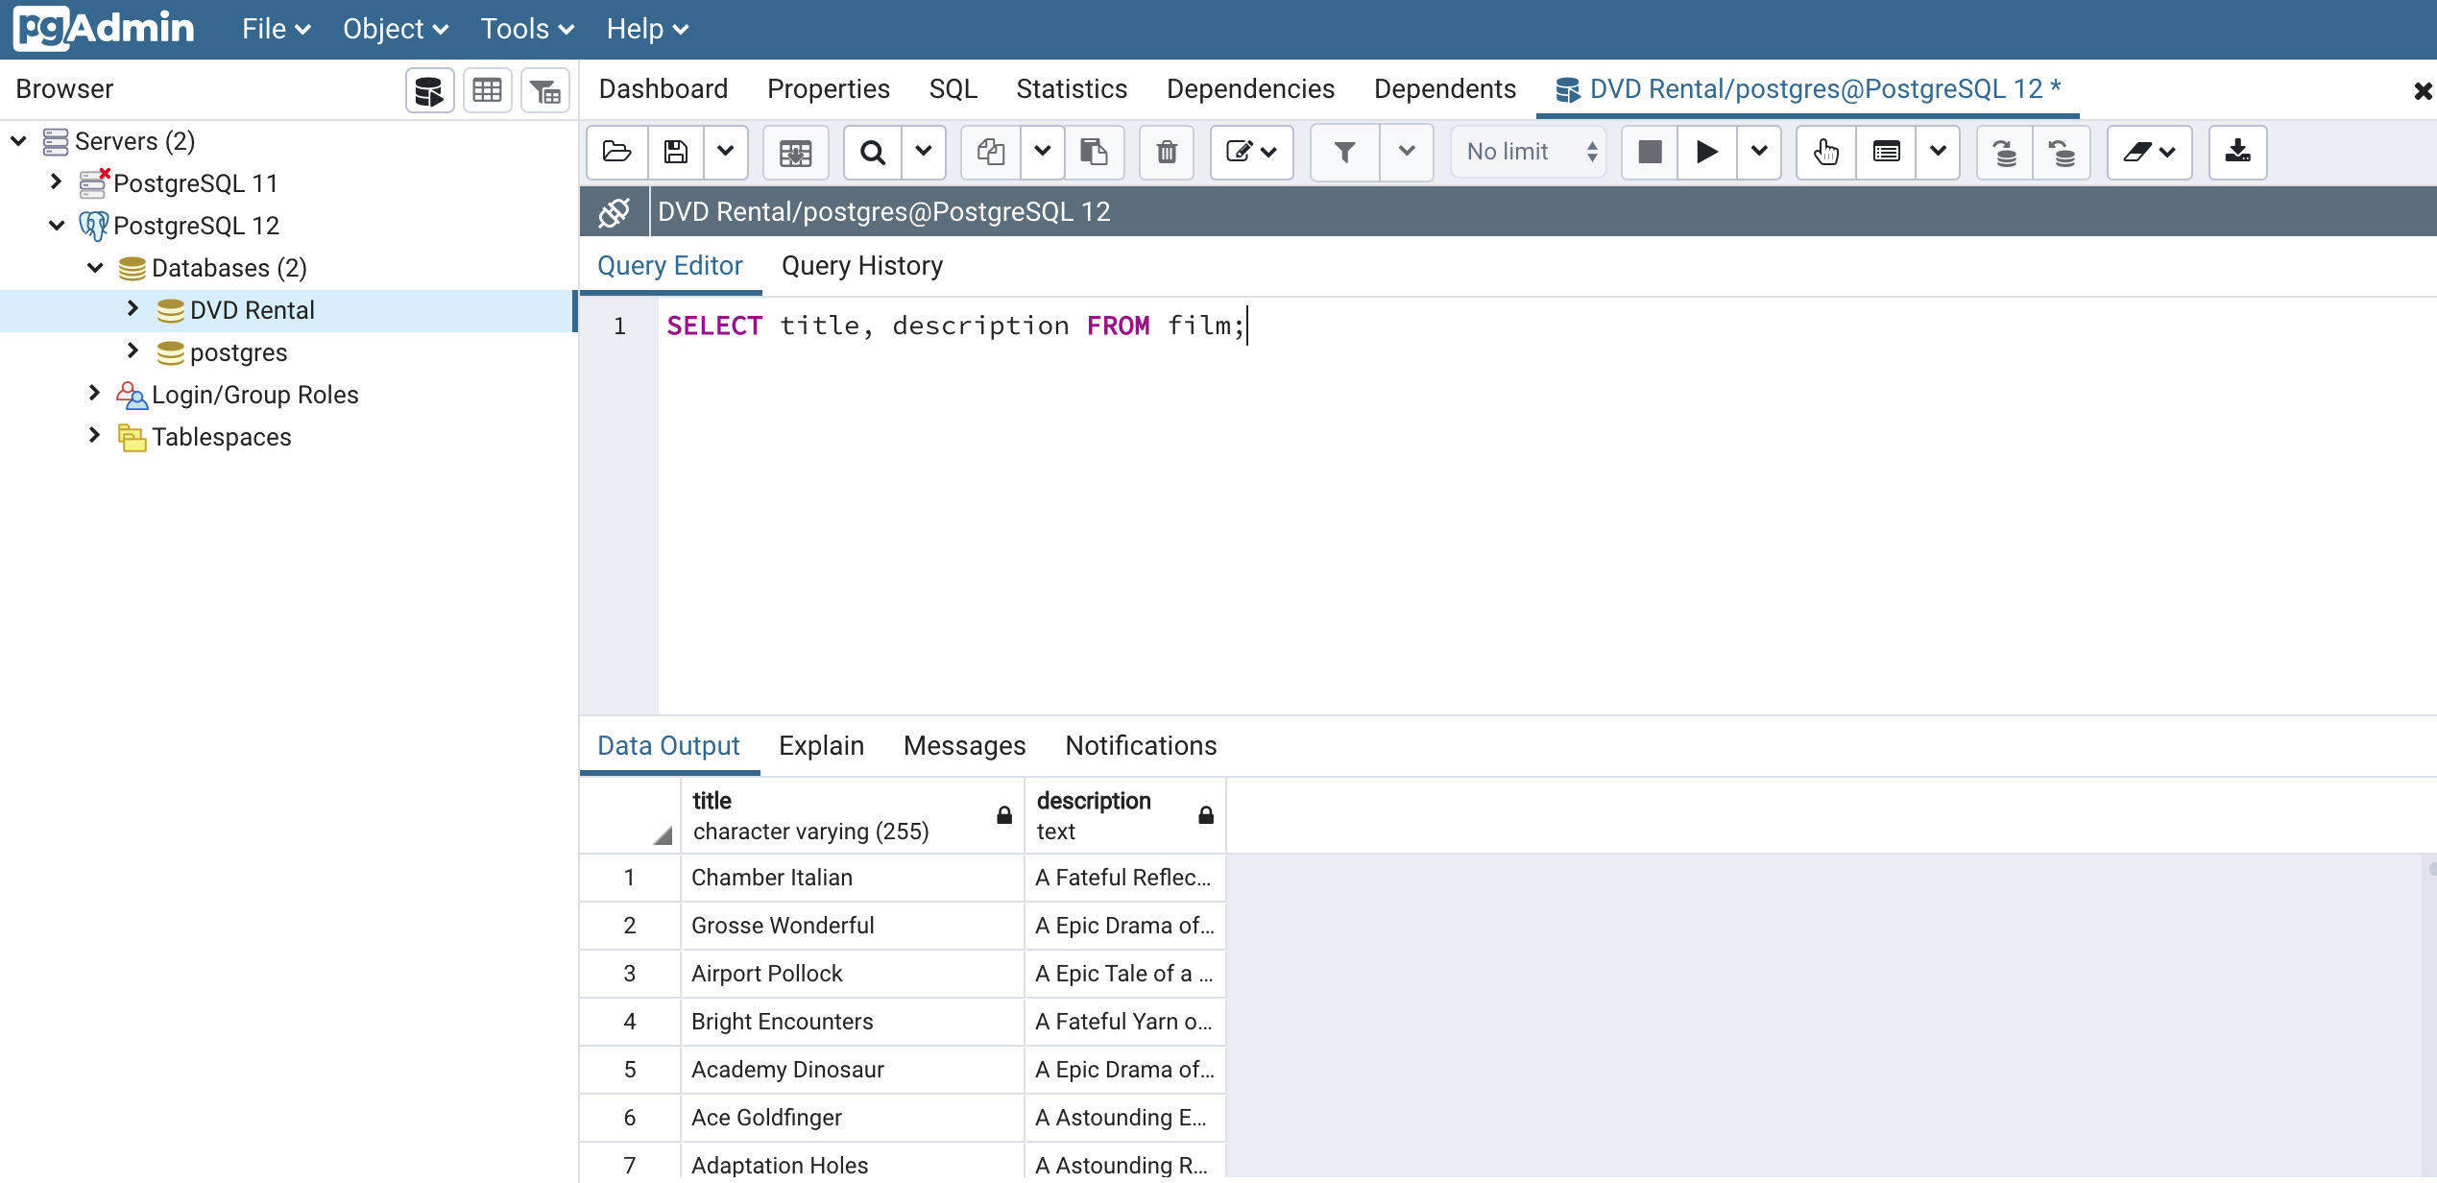Switch to the Dependents tab
2437x1183 pixels.
click(x=1445, y=89)
